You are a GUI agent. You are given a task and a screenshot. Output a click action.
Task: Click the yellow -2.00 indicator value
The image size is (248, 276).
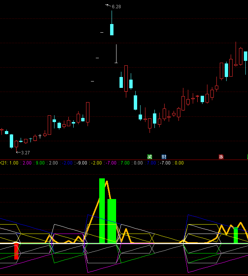[x=96, y=163]
